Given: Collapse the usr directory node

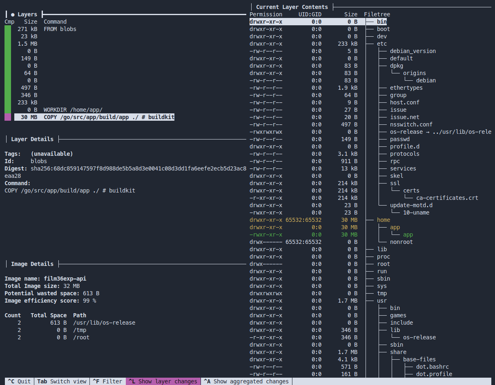Looking at the screenshot, I should (x=382, y=301).
